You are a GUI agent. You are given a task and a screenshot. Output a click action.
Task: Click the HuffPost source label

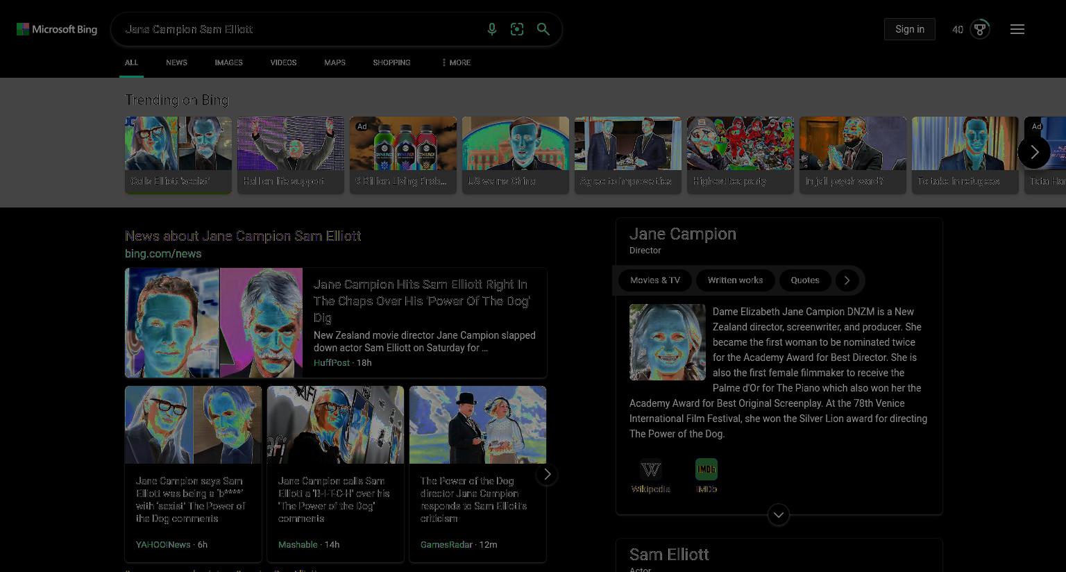click(332, 363)
